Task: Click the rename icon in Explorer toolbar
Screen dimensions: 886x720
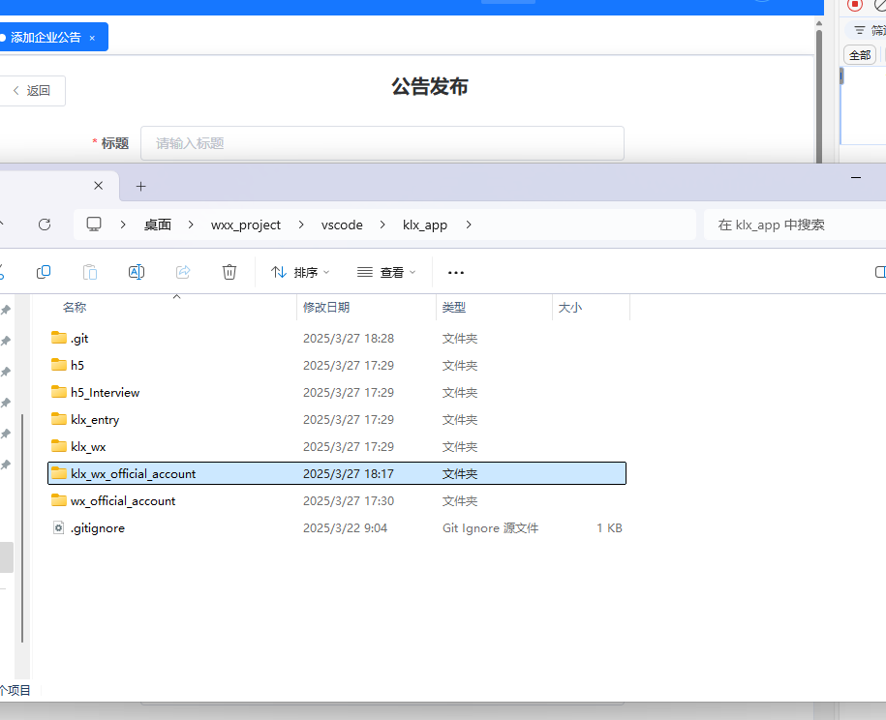Action: click(x=137, y=272)
